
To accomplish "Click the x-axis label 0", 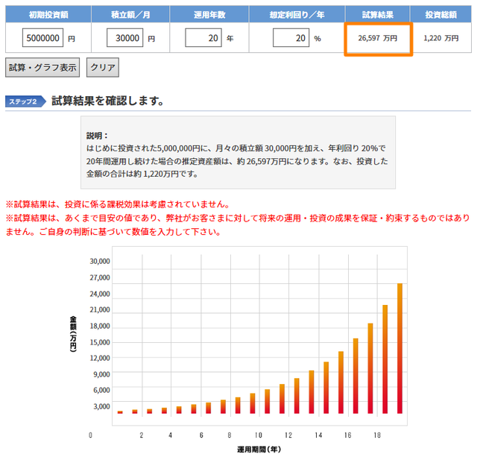I will [90, 435].
